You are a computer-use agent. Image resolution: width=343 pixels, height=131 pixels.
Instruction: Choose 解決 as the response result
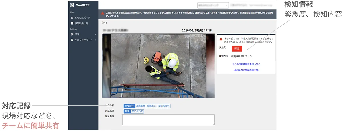pyautogui.click(x=127, y=111)
